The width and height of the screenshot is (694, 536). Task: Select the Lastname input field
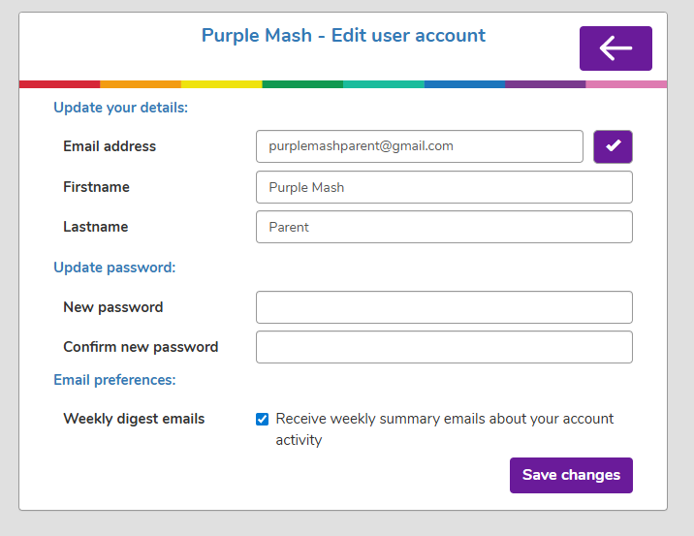point(444,227)
